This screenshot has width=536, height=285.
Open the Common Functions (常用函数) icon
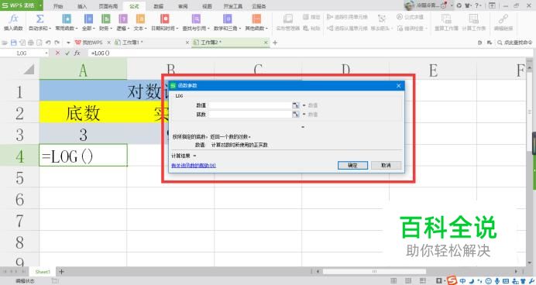(67, 19)
